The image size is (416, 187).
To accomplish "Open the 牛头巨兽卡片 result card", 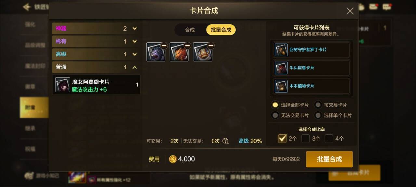I will [312, 68].
